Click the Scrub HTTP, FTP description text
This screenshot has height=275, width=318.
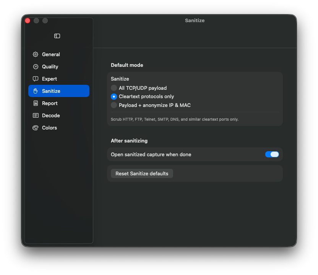[x=175, y=120]
